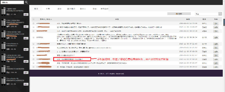Open the third tab between 位置 and 發送簡訊

pyautogui.click(x=59, y=9)
